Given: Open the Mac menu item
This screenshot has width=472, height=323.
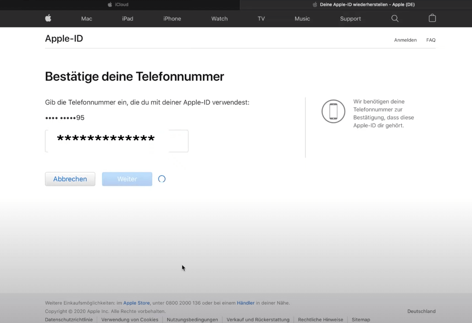Looking at the screenshot, I should (x=87, y=18).
